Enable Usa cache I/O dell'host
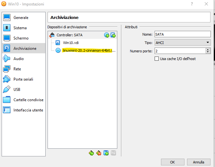 (157, 59)
